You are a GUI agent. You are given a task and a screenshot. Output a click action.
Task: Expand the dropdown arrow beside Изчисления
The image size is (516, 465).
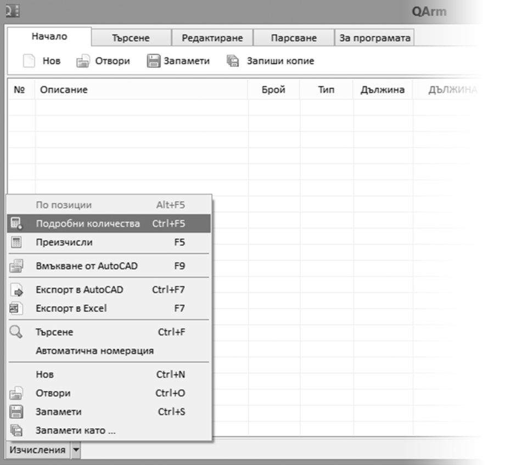pos(76,451)
